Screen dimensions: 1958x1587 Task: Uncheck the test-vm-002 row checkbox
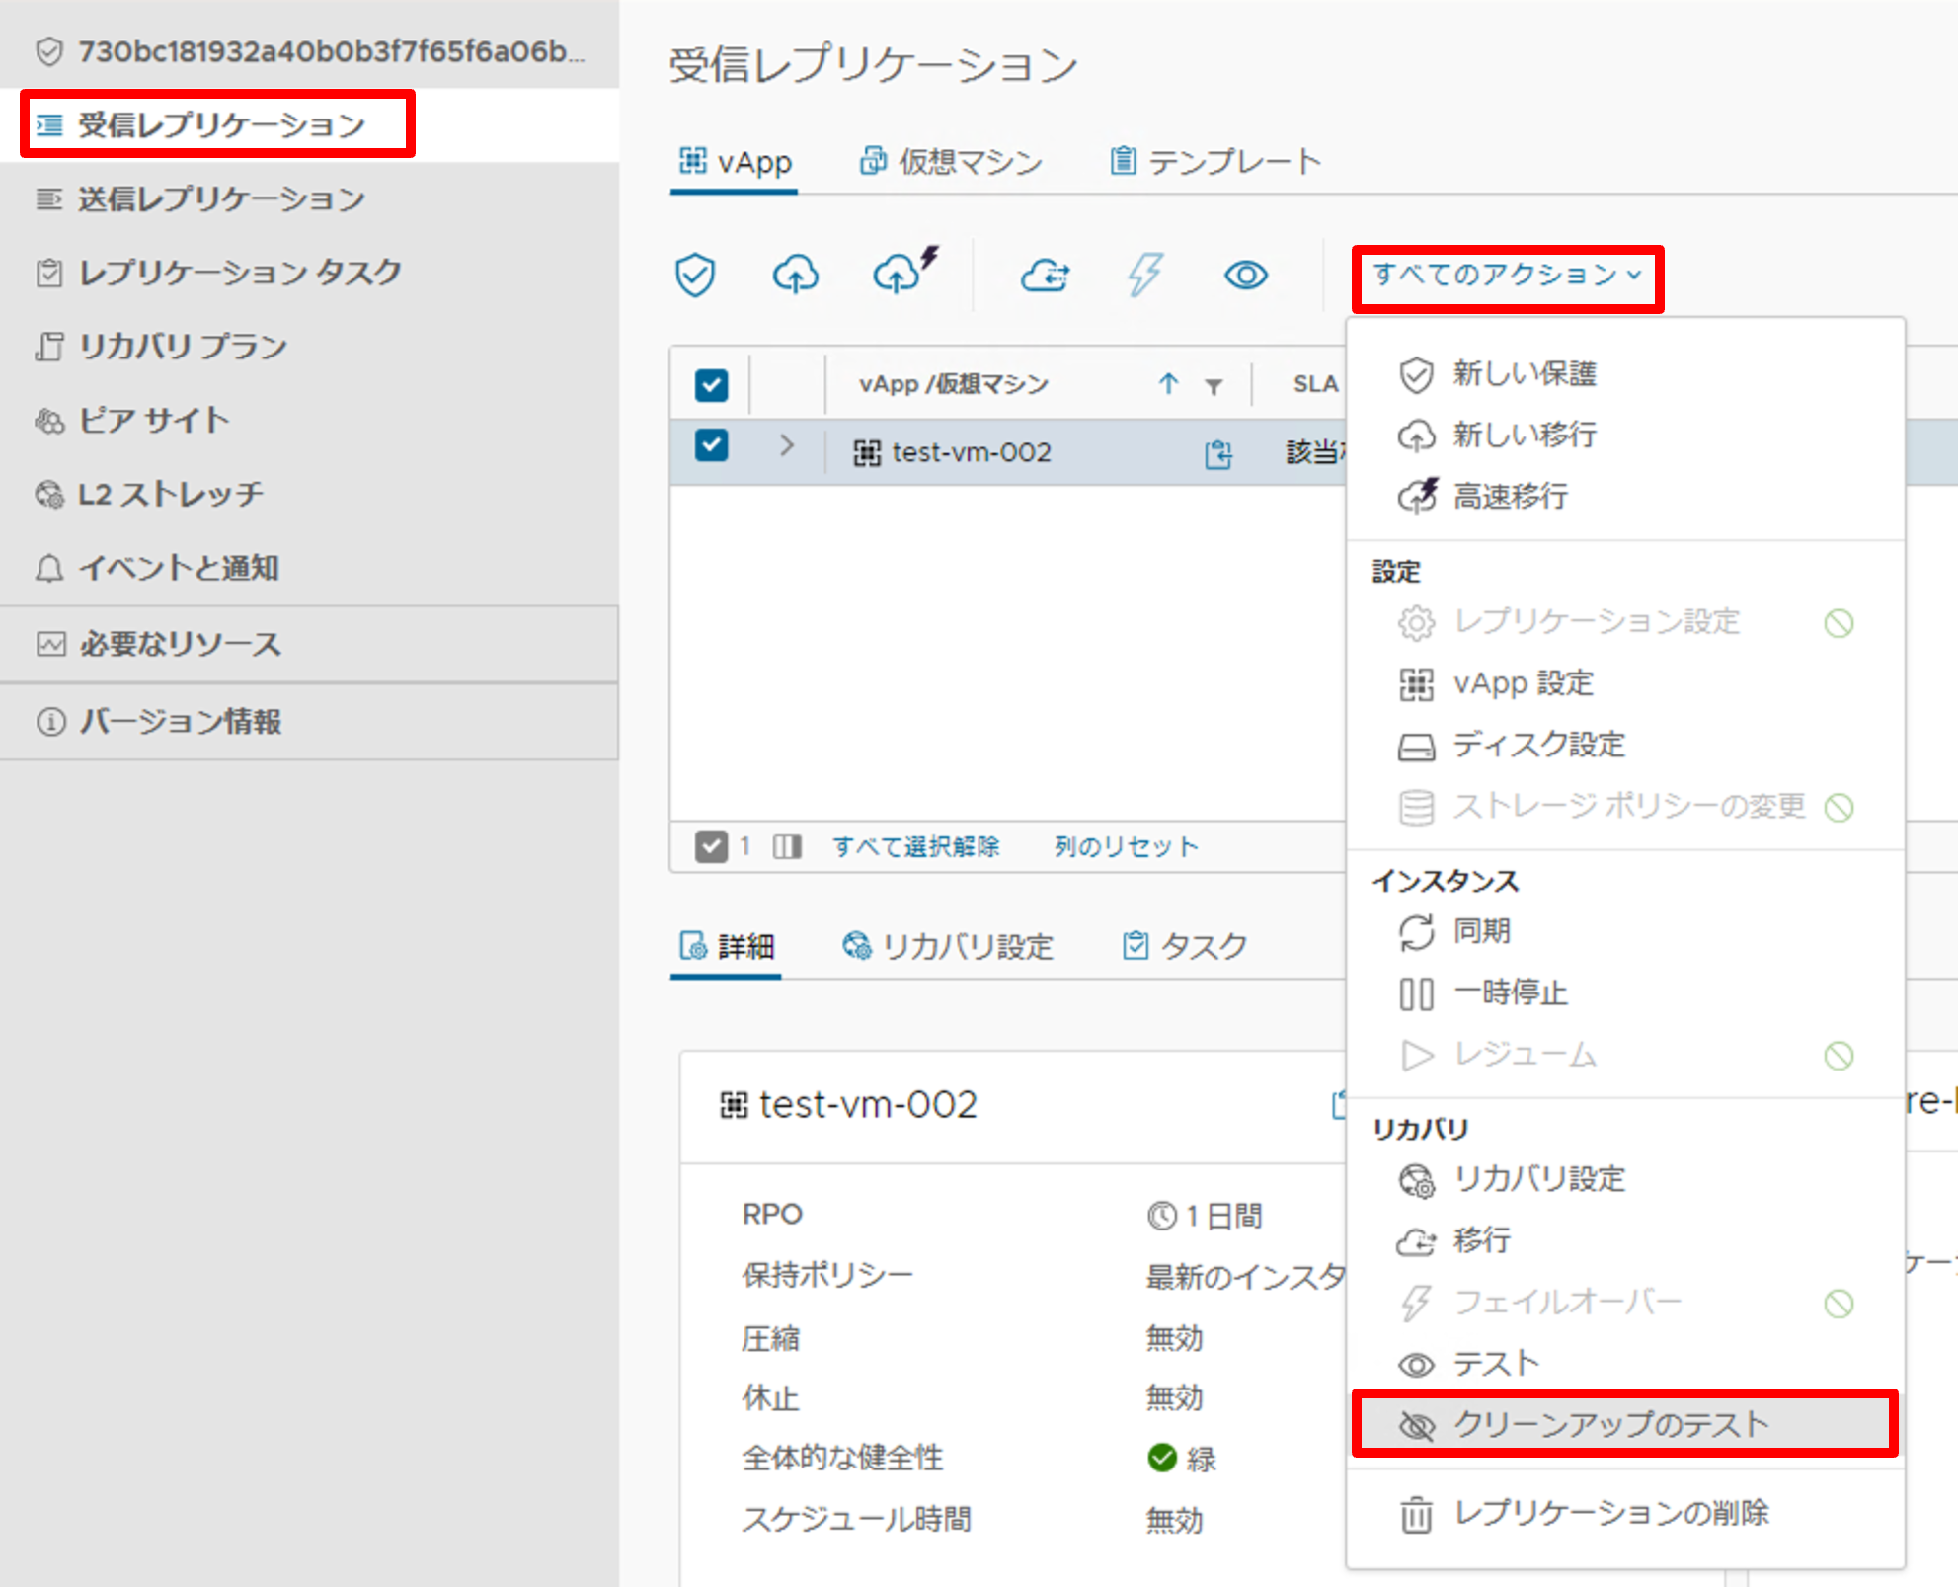(711, 445)
